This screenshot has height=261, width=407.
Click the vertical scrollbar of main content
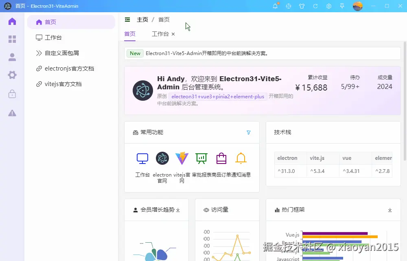click(405, 102)
